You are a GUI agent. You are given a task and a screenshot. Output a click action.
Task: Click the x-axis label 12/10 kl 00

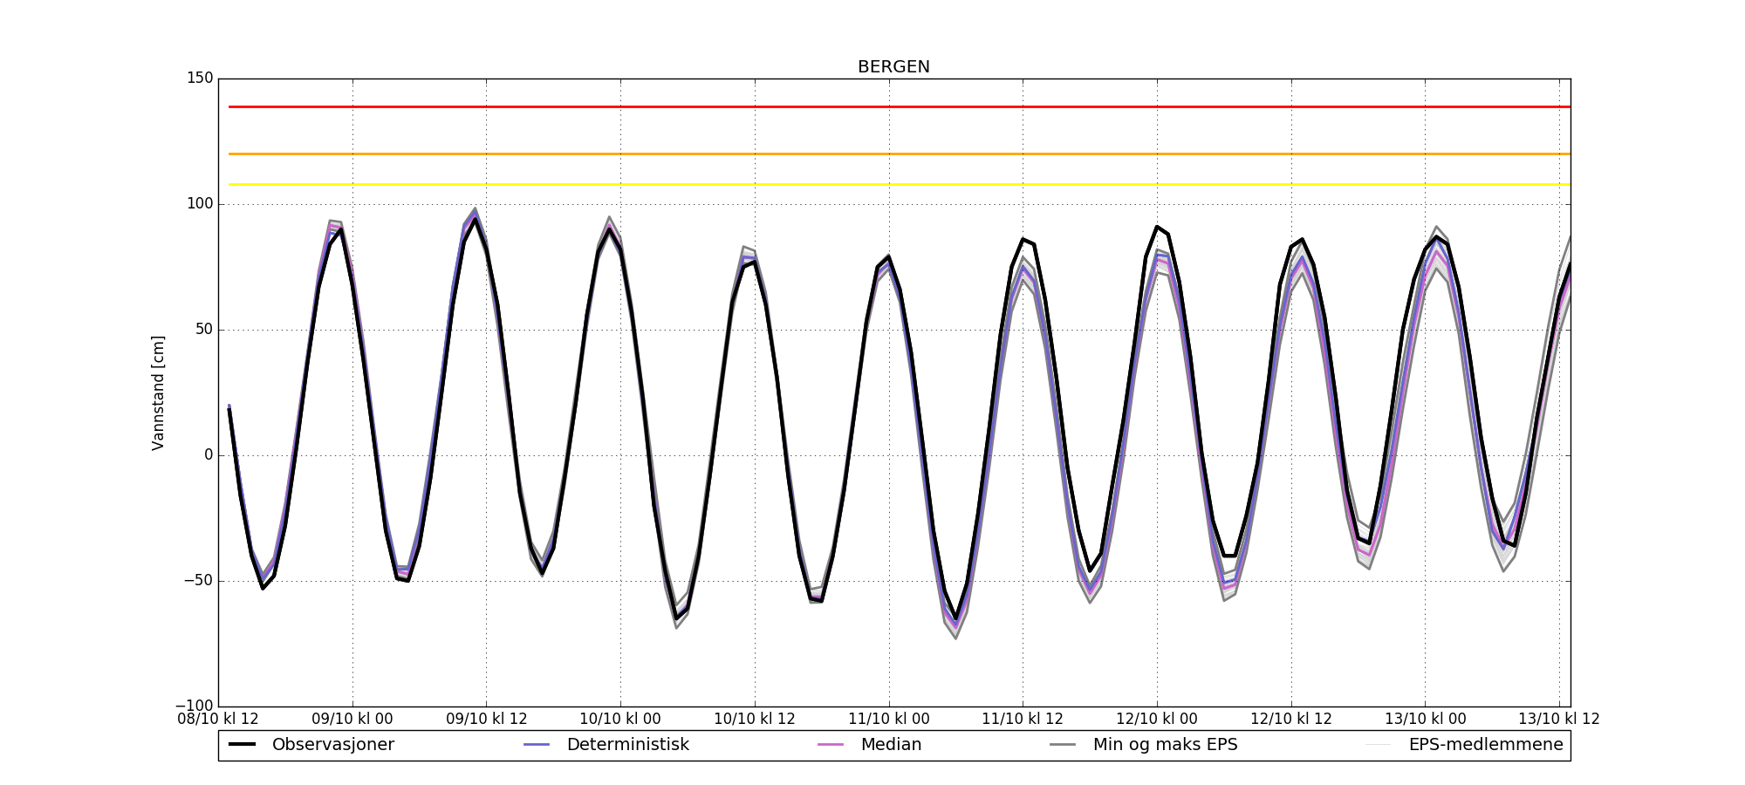coord(1157,720)
